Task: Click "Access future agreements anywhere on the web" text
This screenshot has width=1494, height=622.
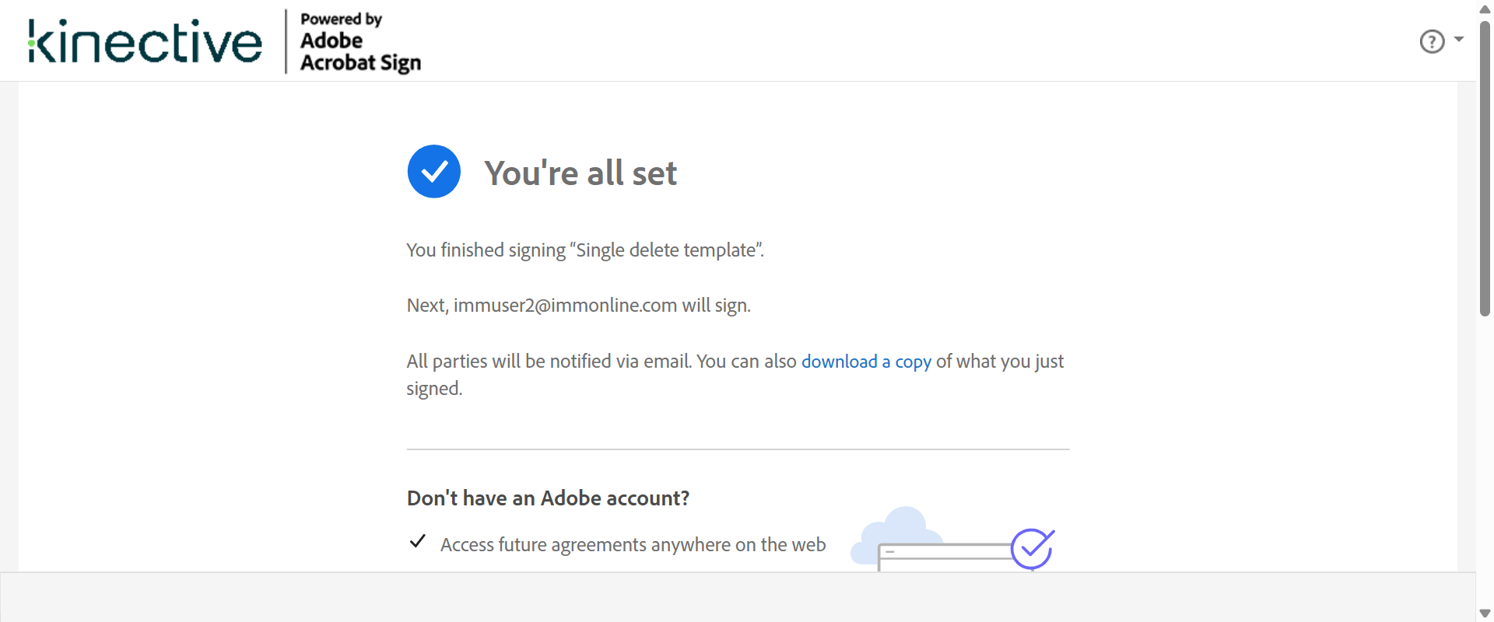Action: (x=633, y=545)
